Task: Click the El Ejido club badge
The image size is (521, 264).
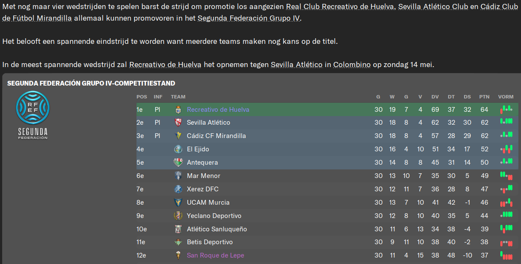Action: click(x=178, y=149)
